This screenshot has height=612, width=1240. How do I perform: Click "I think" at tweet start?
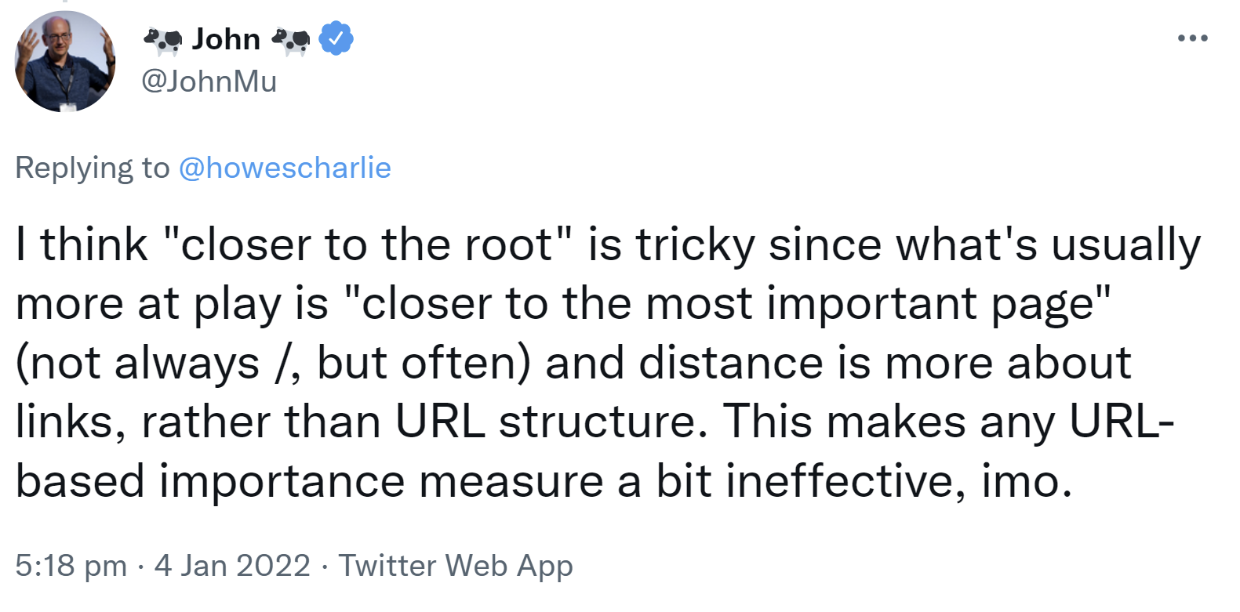click(82, 244)
